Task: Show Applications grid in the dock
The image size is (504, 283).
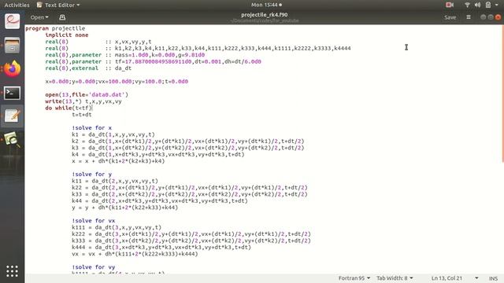Action: 13,271
